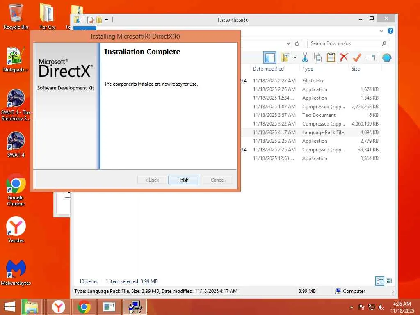
Task: Click the orange checkmark Properties icon
Action: [357, 57]
